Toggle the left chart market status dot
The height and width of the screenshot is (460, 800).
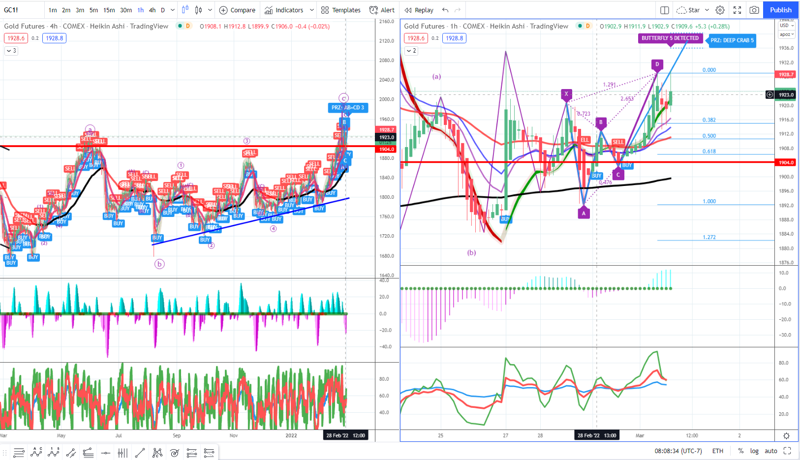tap(180, 26)
